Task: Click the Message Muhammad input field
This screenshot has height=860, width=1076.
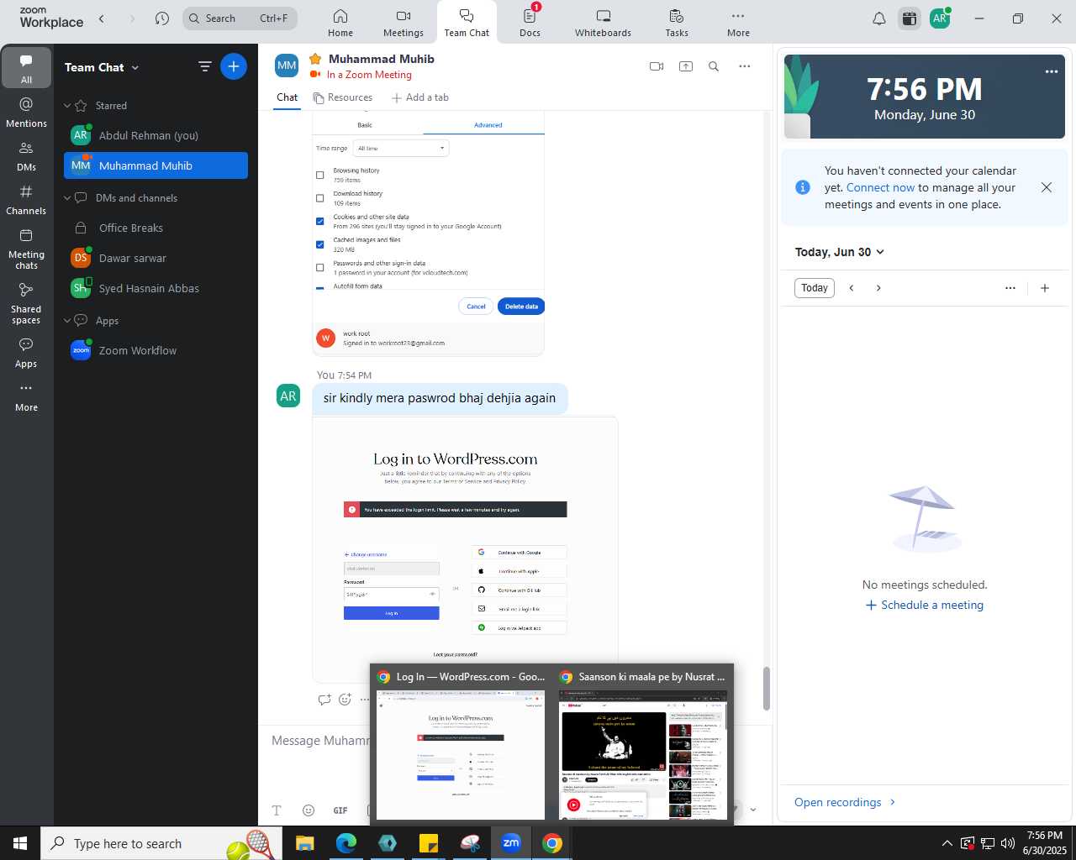Action: coord(320,740)
